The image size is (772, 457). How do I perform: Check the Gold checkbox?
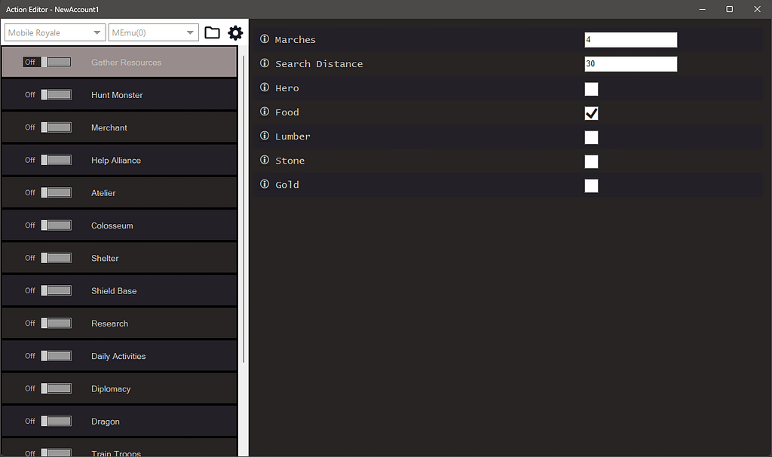(591, 186)
